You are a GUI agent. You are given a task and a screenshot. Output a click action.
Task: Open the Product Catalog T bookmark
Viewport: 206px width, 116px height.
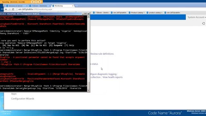coord(136,13)
